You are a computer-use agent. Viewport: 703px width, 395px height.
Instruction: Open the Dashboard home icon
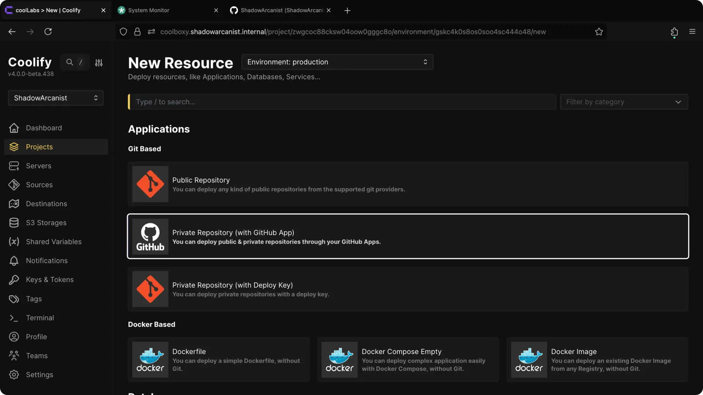click(x=14, y=128)
